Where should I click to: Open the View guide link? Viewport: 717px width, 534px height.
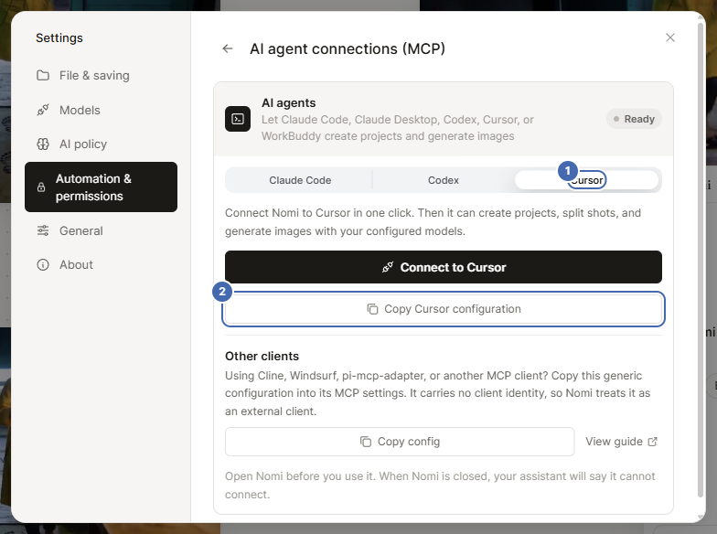pyautogui.click(x=622, y=442)
